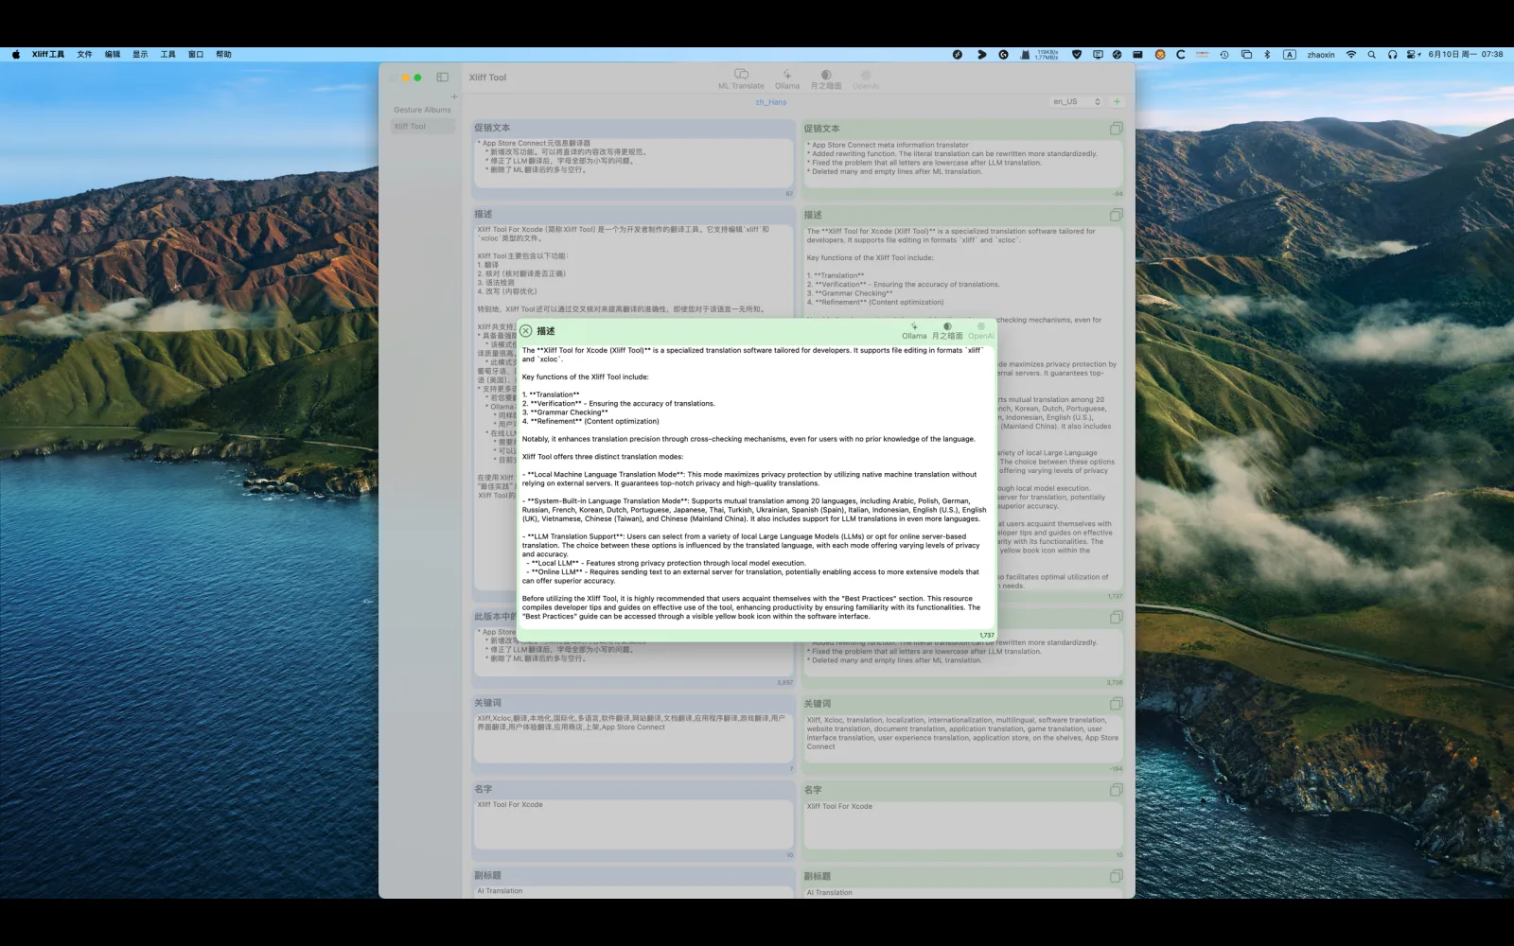Click the 'Notably, it enhances translation precision' line
This screenshot has width=1514, height=946.
(x=748, y=439)
